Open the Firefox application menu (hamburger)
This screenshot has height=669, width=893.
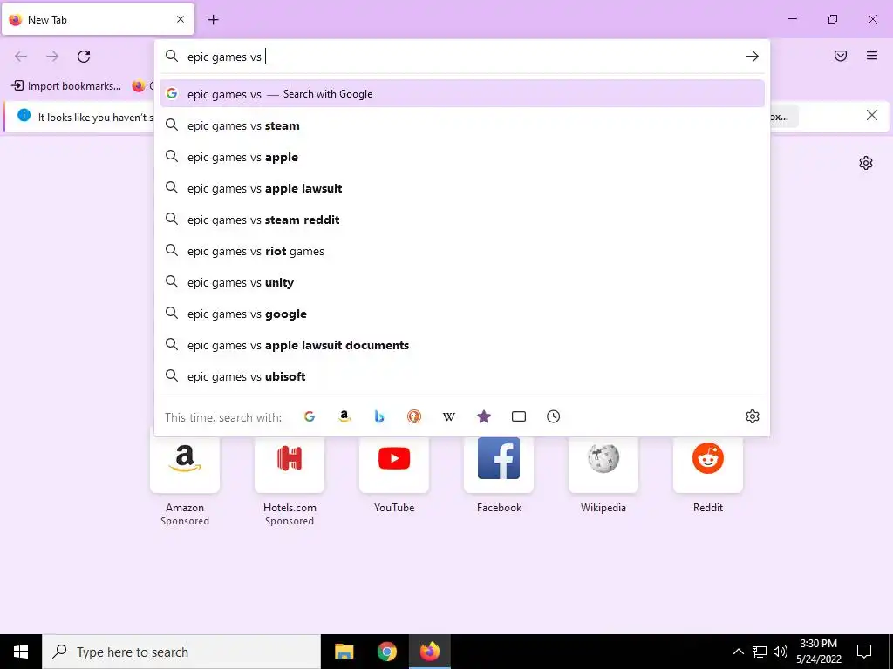(872, 56)
